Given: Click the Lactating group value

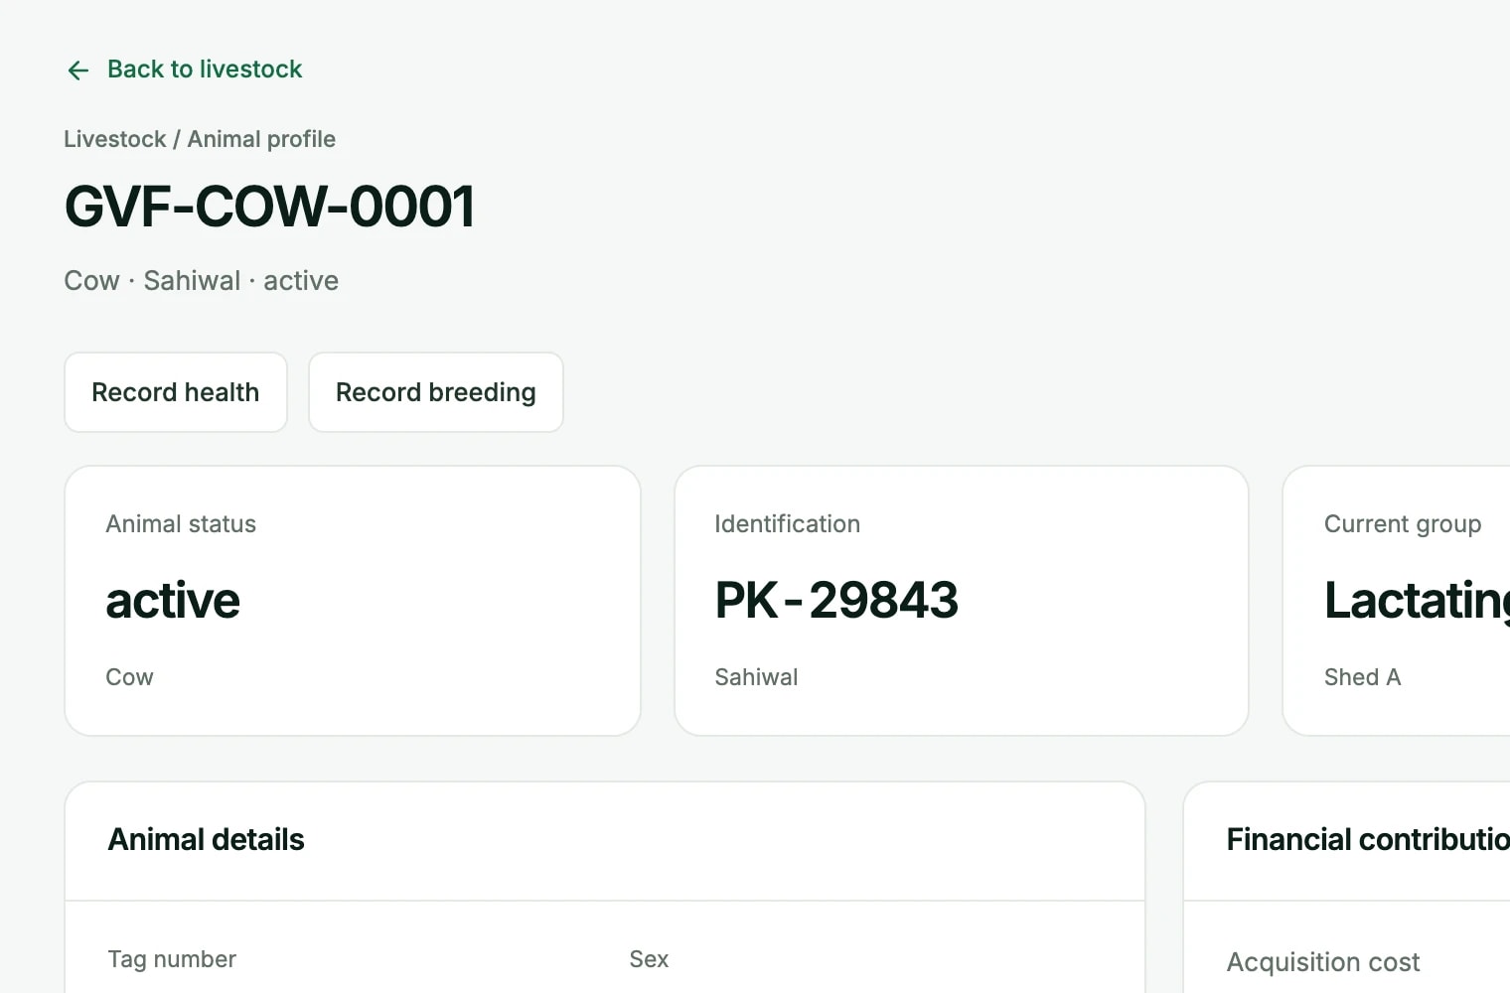Looking at the screenshot, I should click(x=1418, y=601).
